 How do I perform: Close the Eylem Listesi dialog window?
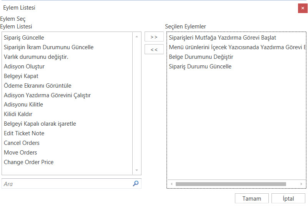[302, 8]
